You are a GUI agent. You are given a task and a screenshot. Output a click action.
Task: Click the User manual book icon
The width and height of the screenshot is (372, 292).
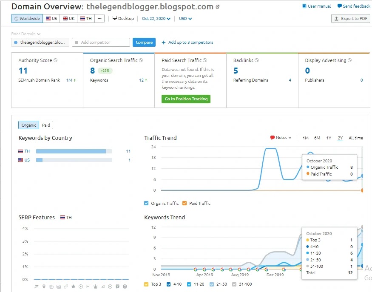click(x=304, y=6)
